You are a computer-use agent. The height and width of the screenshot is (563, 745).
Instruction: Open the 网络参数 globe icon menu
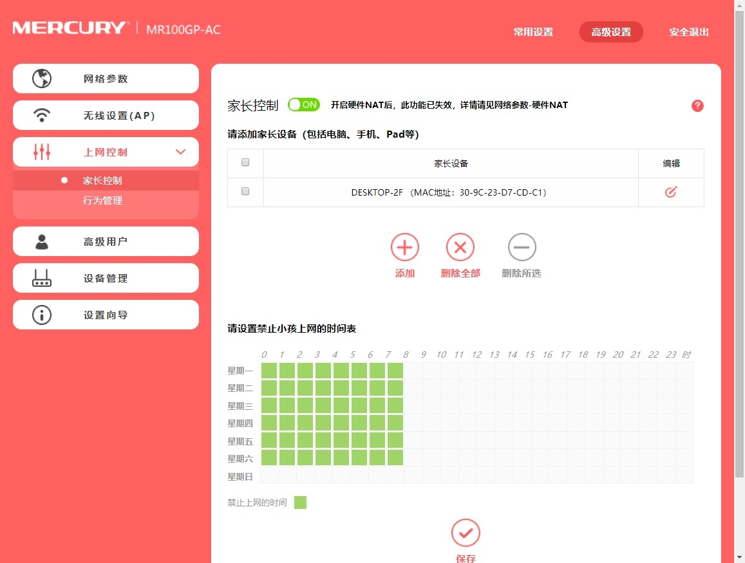pyautogui.click(x=42, y=78)
